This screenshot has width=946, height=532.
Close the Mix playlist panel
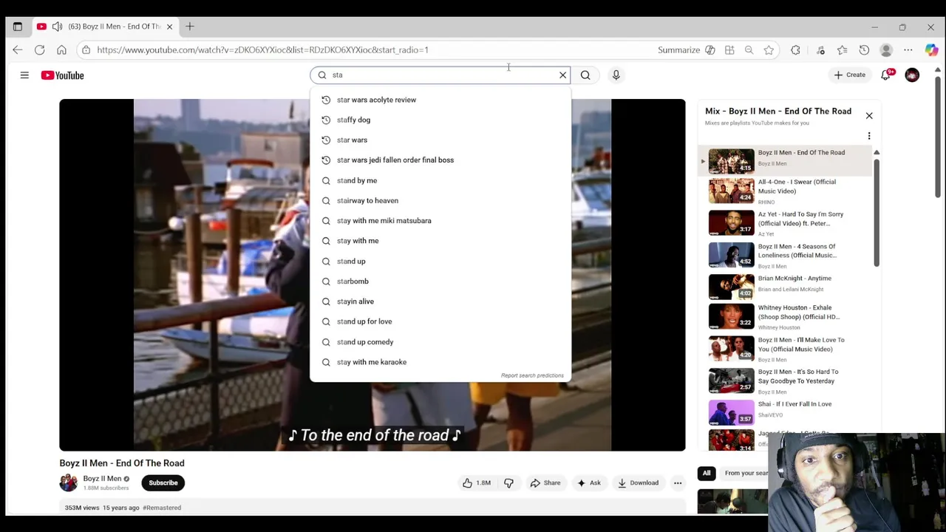point(869,116)
